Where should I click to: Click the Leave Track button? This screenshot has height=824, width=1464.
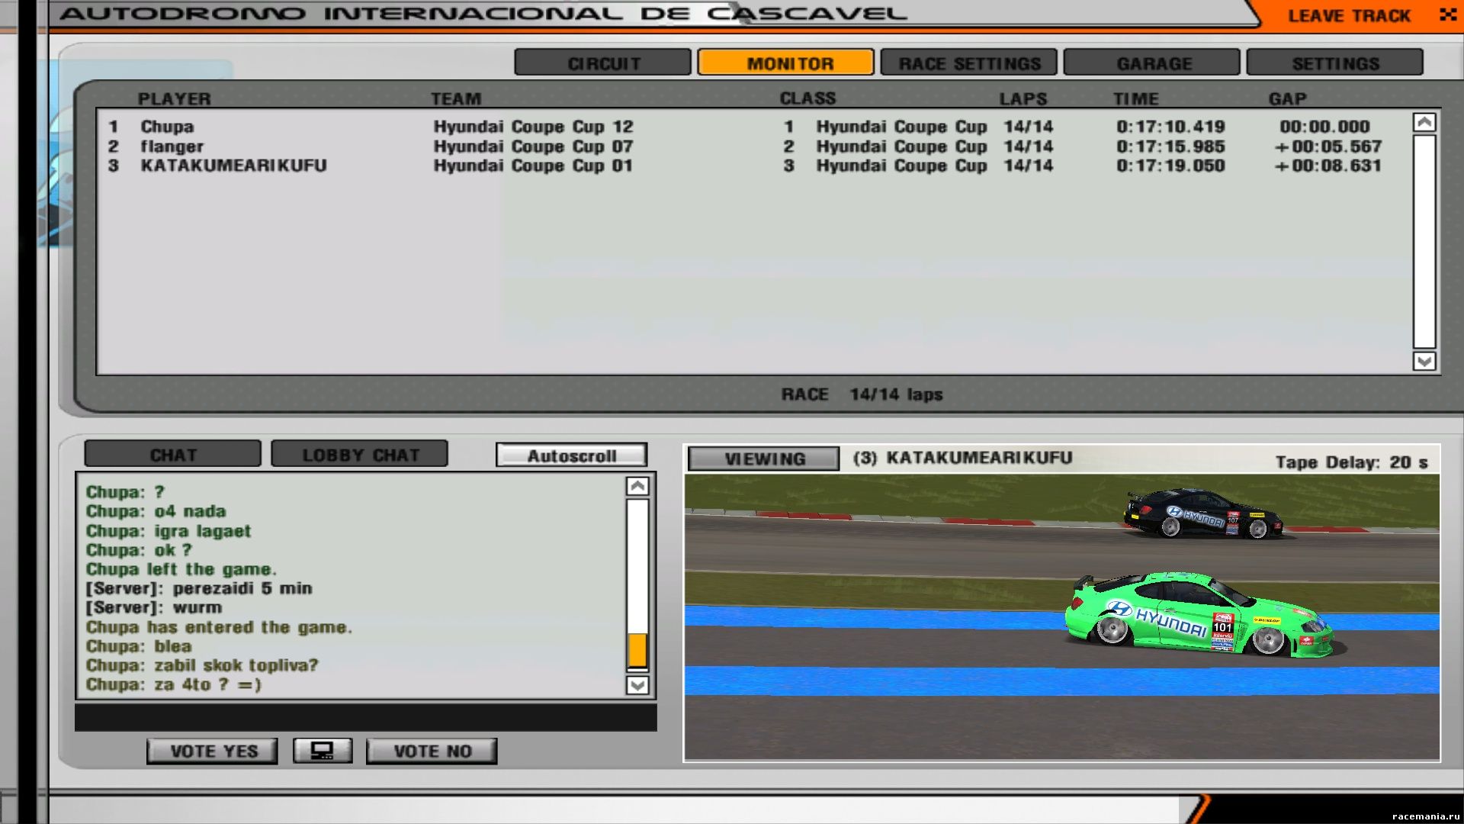tap(1348, 15)
